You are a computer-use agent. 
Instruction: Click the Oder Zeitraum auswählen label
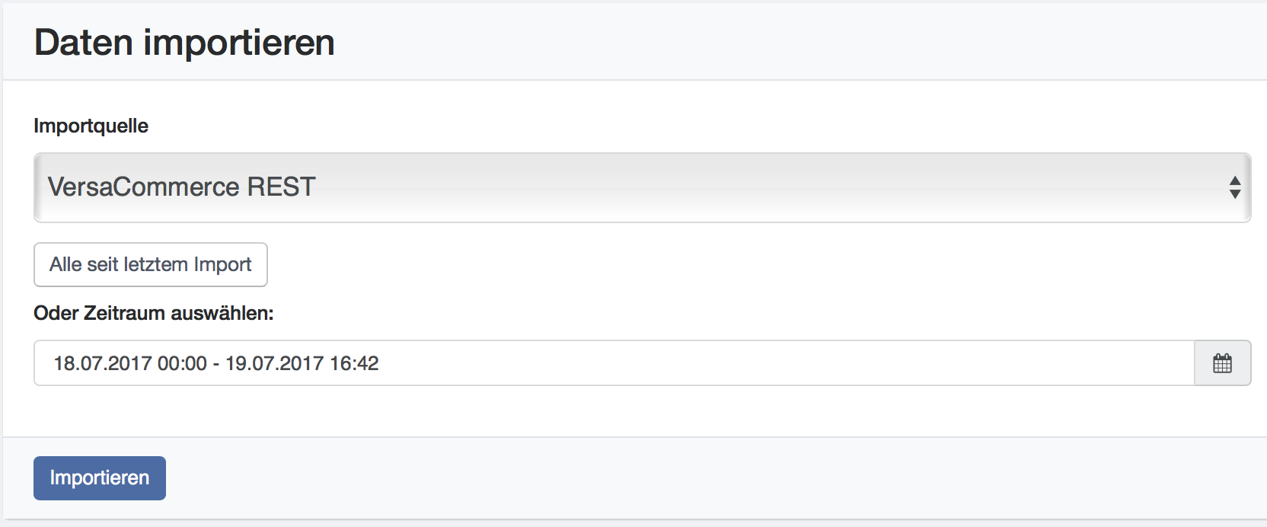click(153, 313)
